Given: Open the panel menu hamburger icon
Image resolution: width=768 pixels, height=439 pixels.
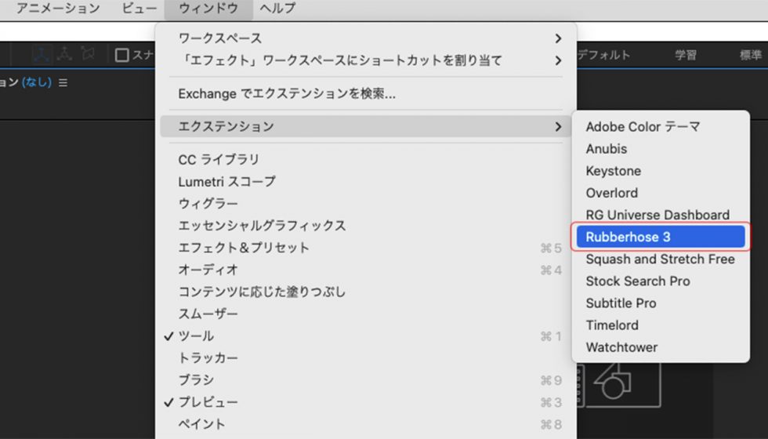Looking at the screenshot, I should [63, 83].
